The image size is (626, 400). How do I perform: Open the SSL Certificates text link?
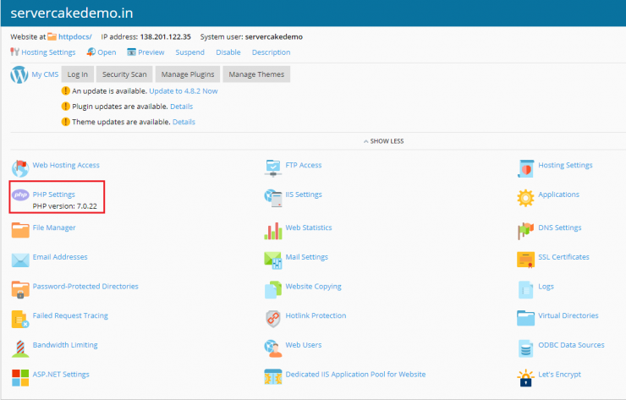(563, 257)
